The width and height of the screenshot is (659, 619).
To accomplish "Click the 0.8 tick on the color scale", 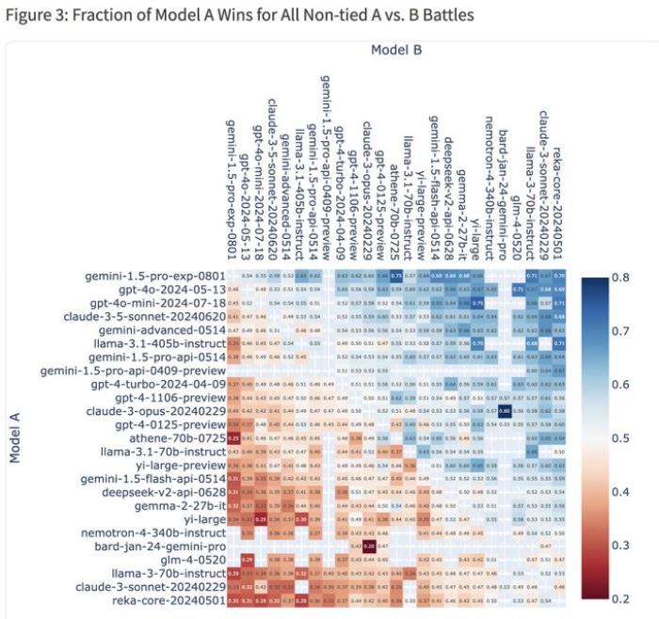I will click(620, 278).
